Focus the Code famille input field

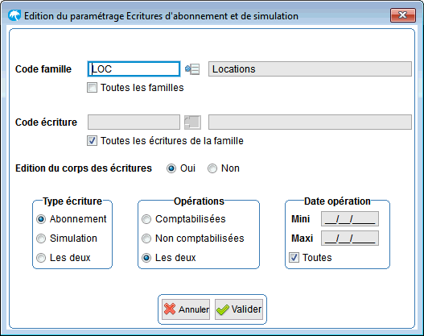point(134,69)
